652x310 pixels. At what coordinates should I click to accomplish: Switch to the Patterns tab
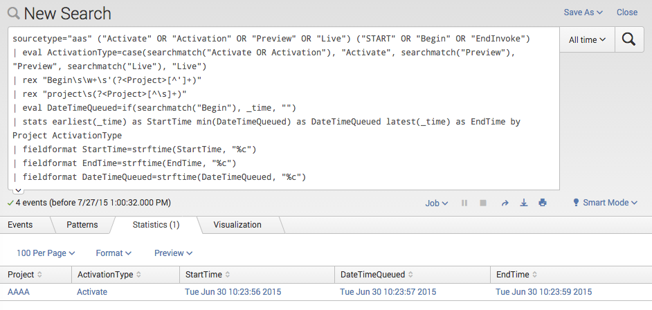click(x=82, y=225)
